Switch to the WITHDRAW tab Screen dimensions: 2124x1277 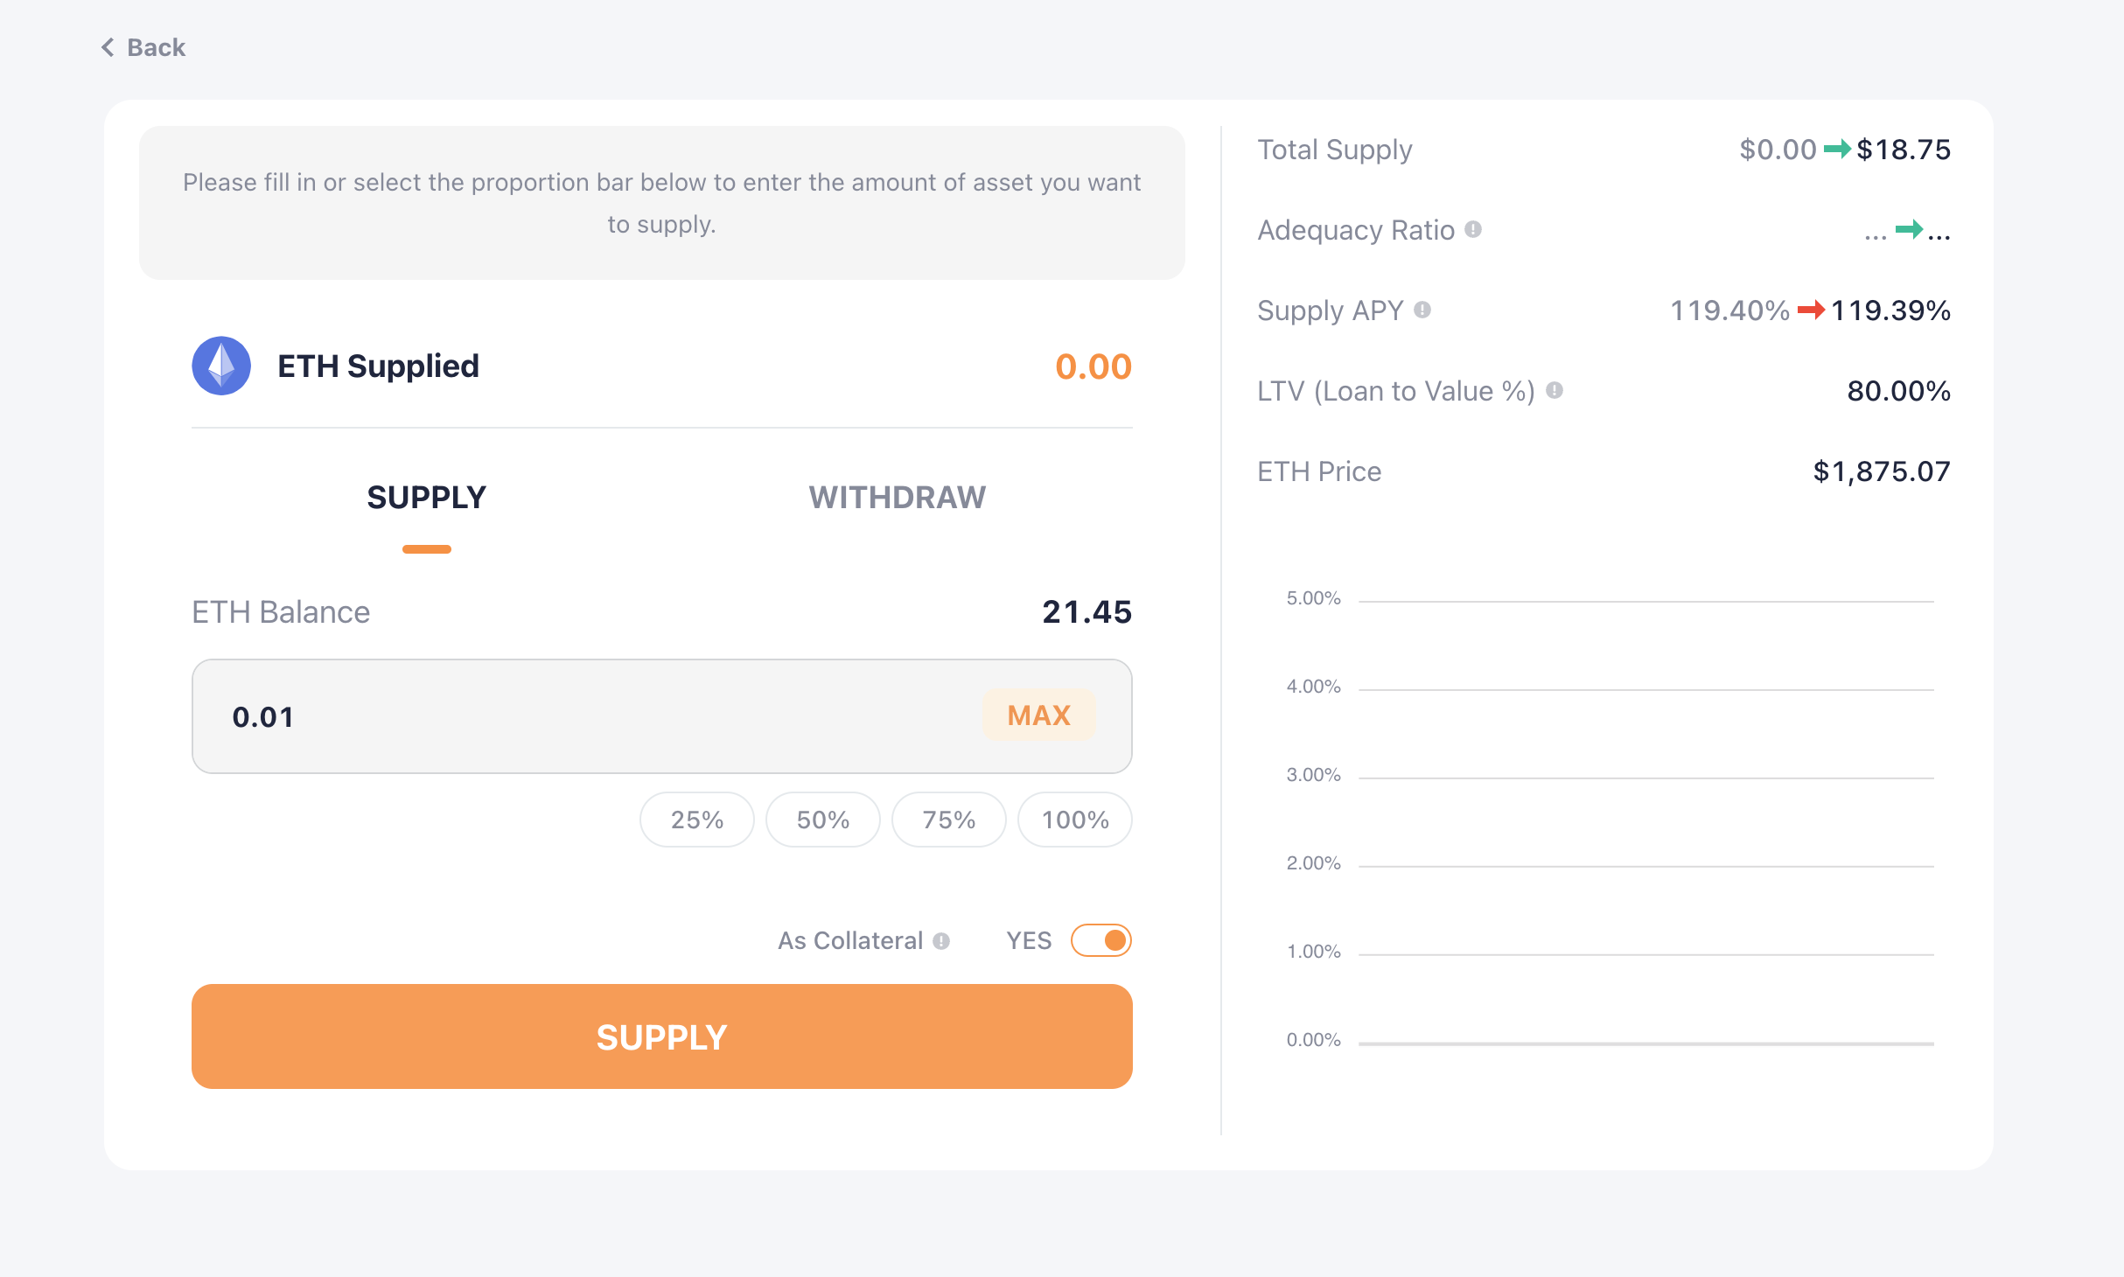[897, 498]
